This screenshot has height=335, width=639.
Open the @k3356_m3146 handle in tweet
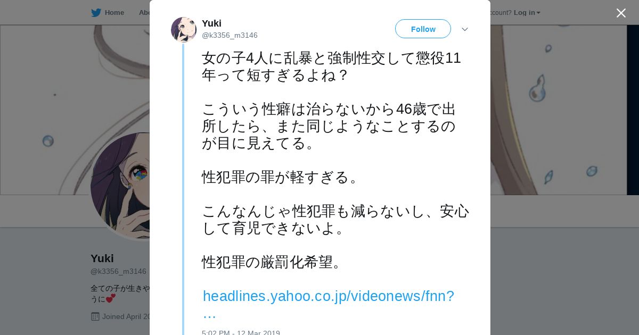point(230,35)
